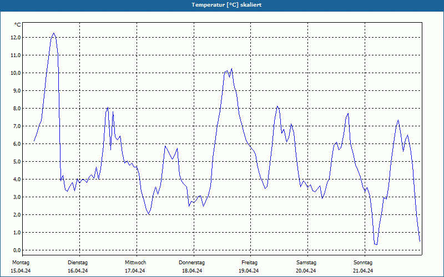Click the chart title 'Temperatur [°C] skaliert'

tap(226, 5)
